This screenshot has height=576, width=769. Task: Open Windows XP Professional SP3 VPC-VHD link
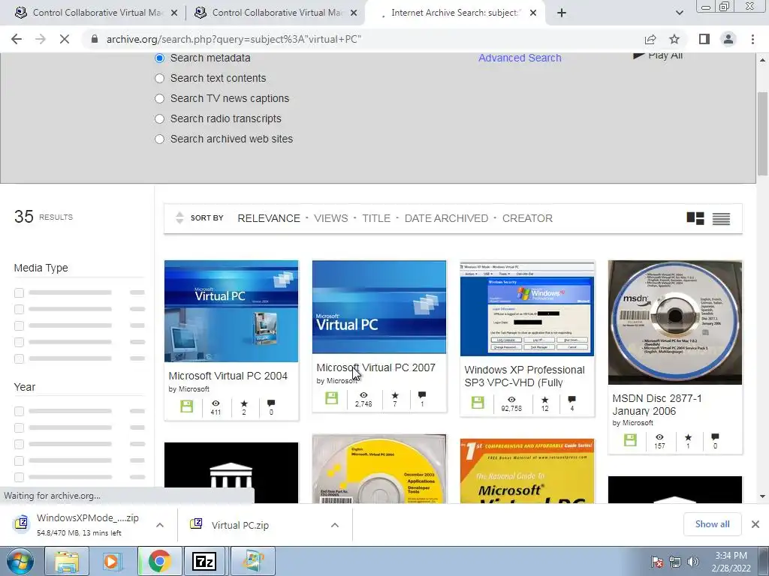coord(525,376)
